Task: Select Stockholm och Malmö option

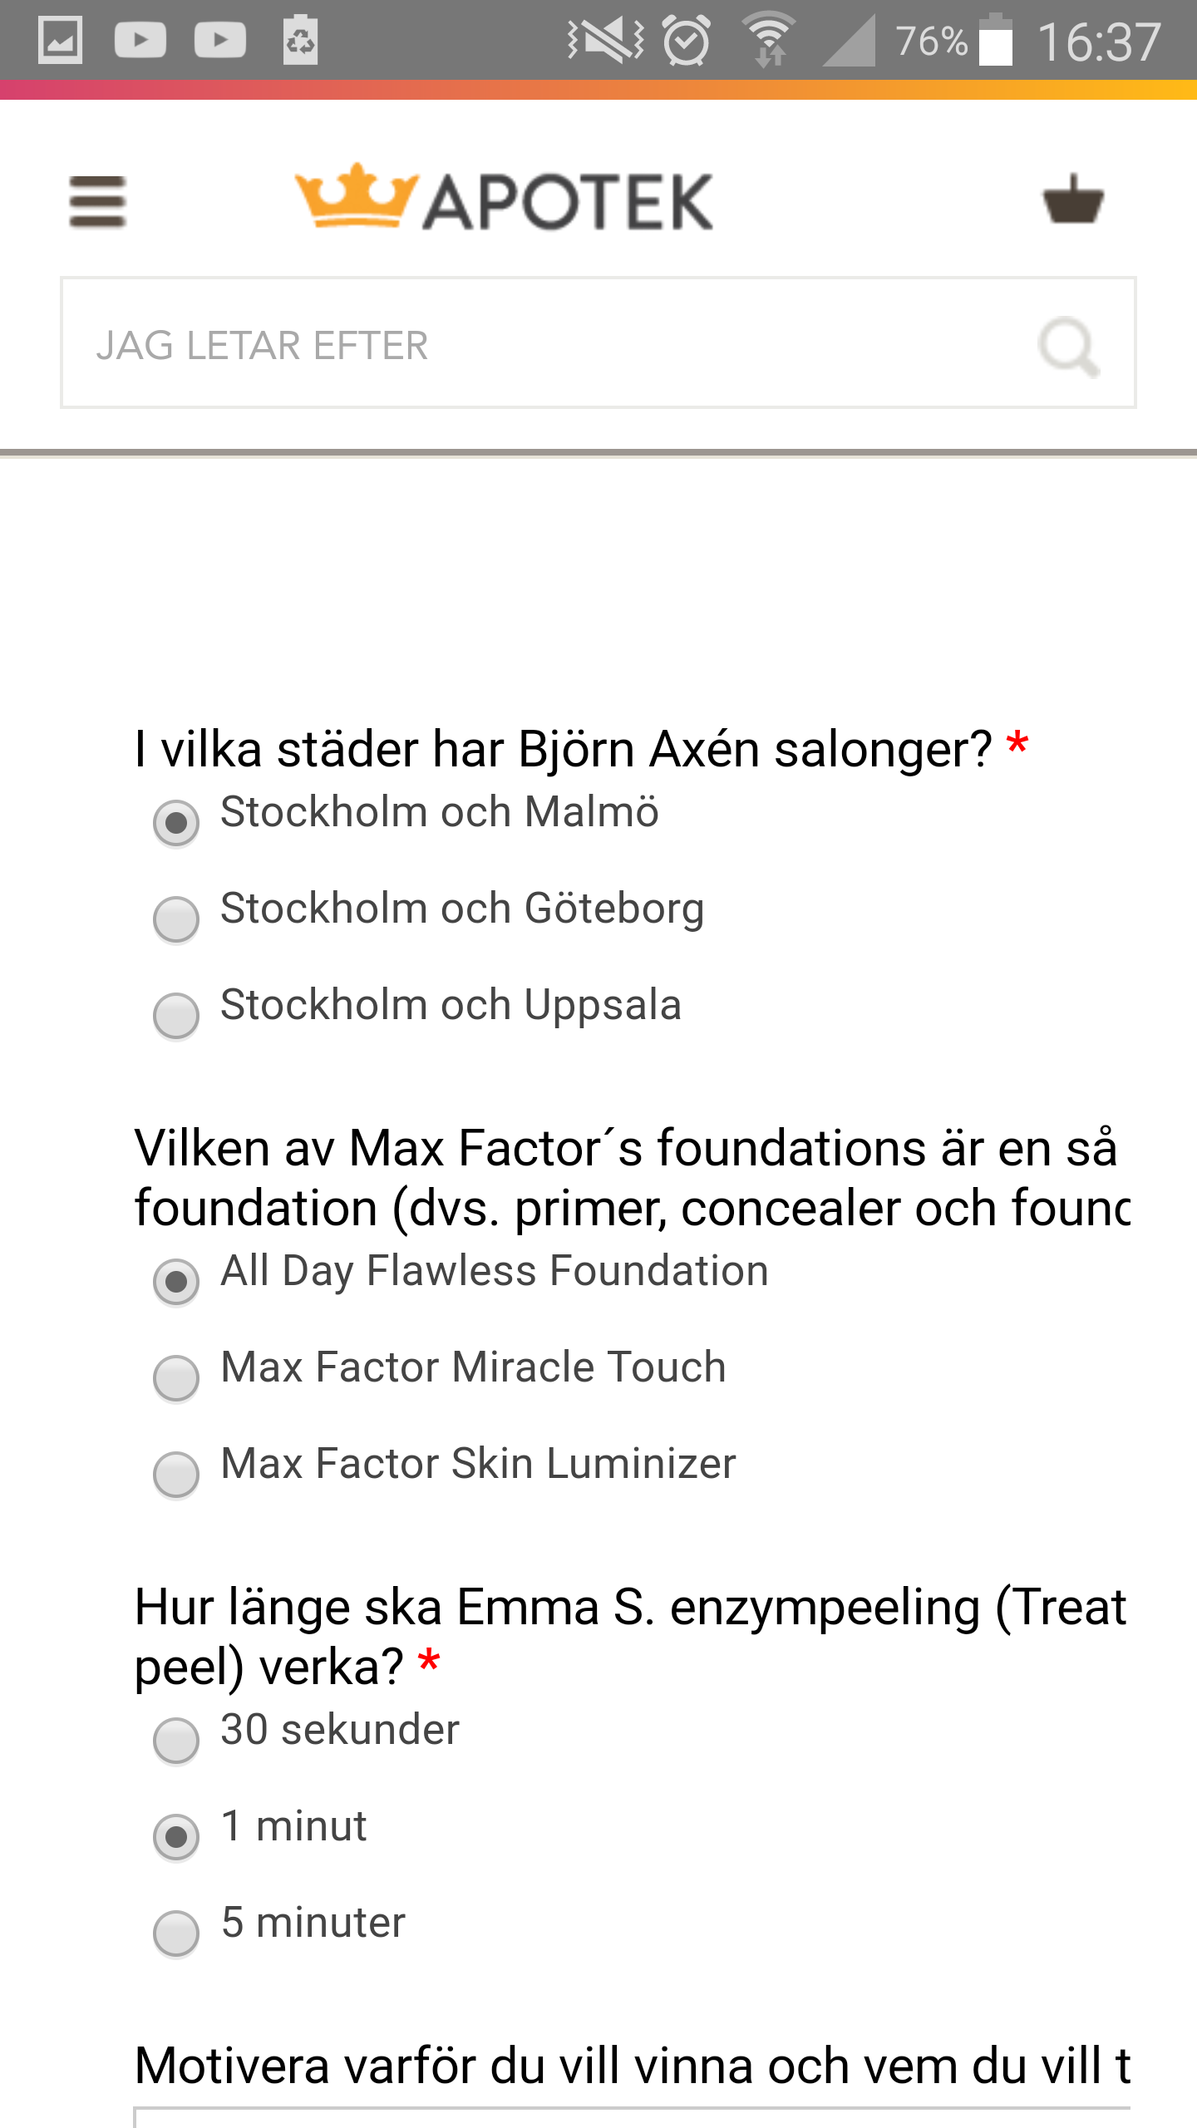Action: pyautogui.click(x=176, y=823)
